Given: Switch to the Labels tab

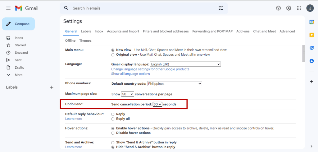Looking at the screenshot, I should 86,31.
